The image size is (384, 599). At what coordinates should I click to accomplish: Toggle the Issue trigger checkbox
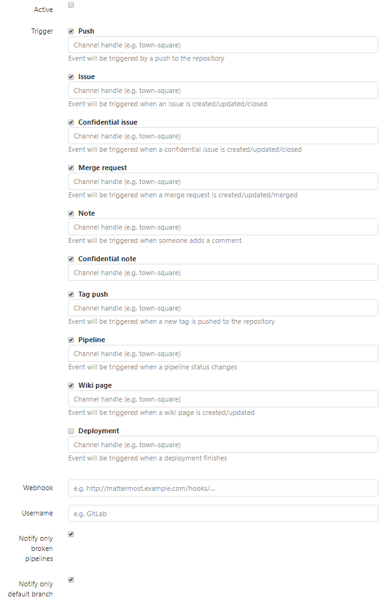point(71,77)
